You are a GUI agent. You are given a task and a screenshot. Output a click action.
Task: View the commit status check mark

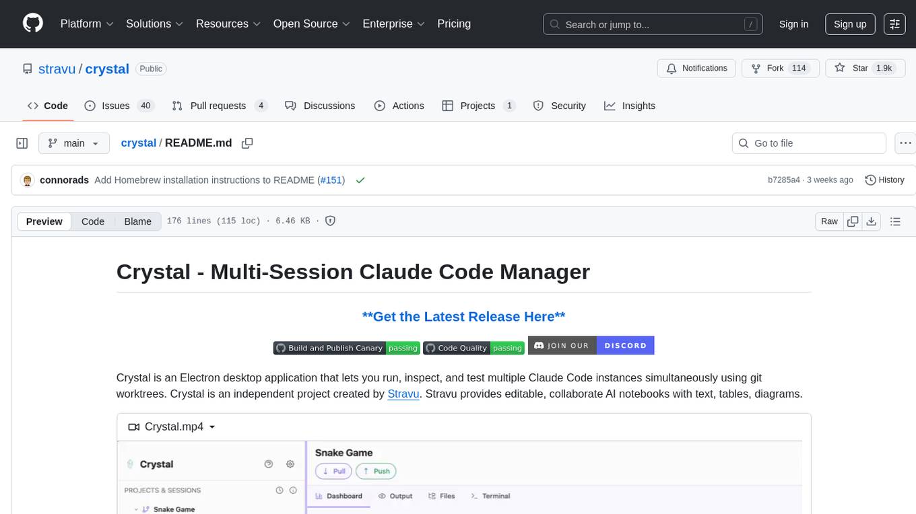(x=360, y=180)
